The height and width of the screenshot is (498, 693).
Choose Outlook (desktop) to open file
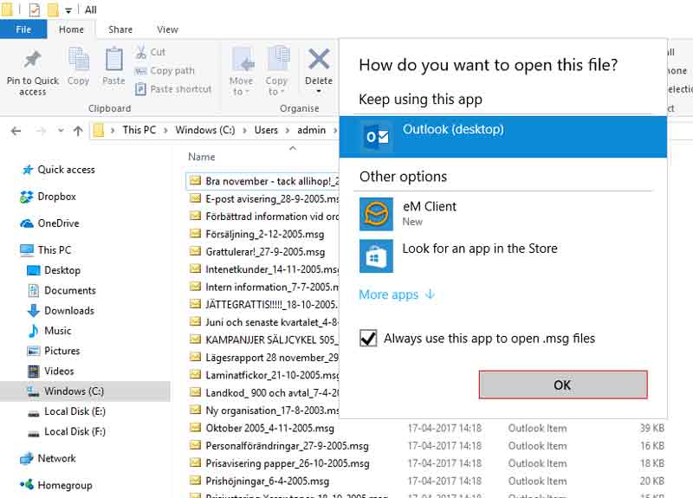[x=503, y=137]
